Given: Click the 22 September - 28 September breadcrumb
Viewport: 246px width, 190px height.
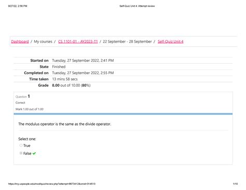Looking at the screenshot, I should tap(127, 42).
